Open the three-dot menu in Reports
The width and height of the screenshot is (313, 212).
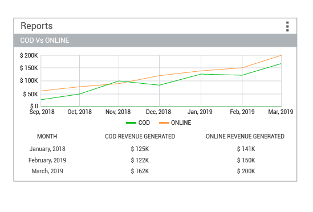point(287,27)
